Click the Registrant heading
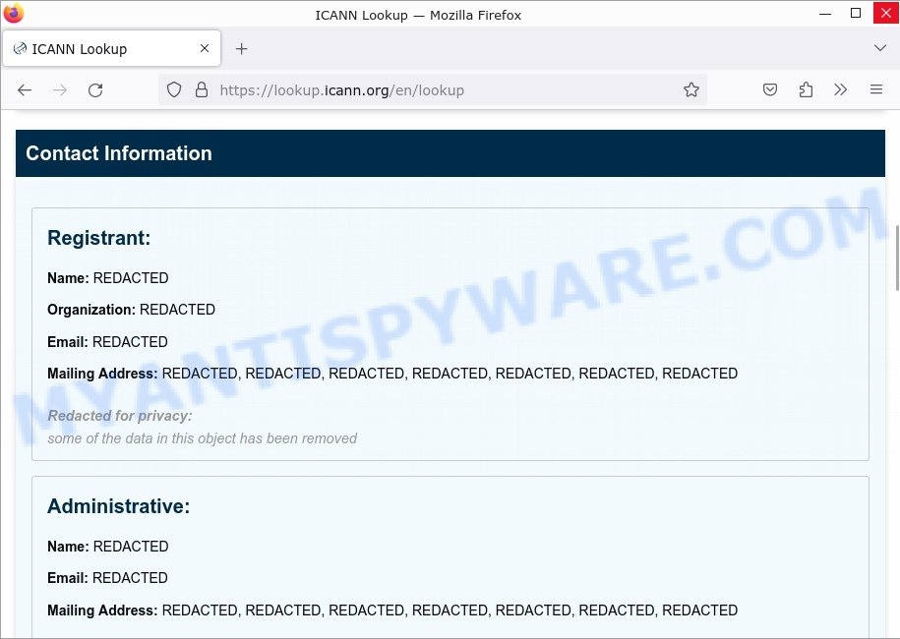The image size is (900, 639). click(98, 238)
